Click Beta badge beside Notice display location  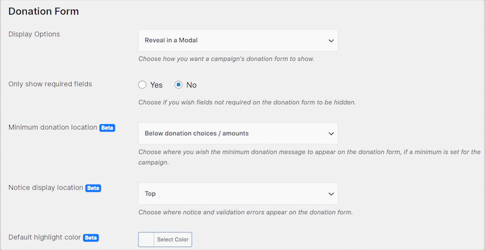pyautogui.click(x=93, y=188)
